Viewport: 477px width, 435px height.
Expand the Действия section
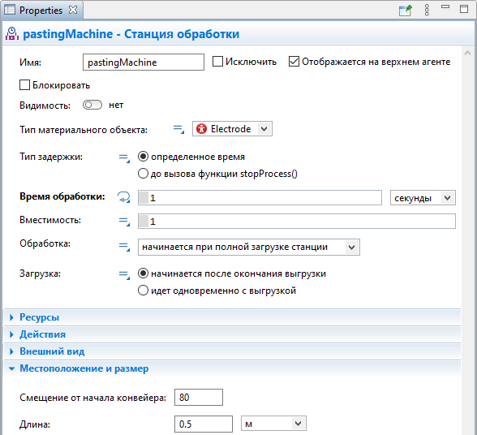point(42,334)
